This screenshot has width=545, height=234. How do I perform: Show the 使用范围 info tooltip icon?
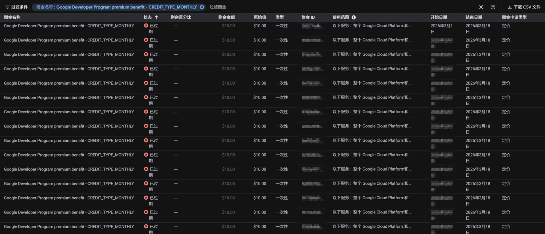click(354, 17)
